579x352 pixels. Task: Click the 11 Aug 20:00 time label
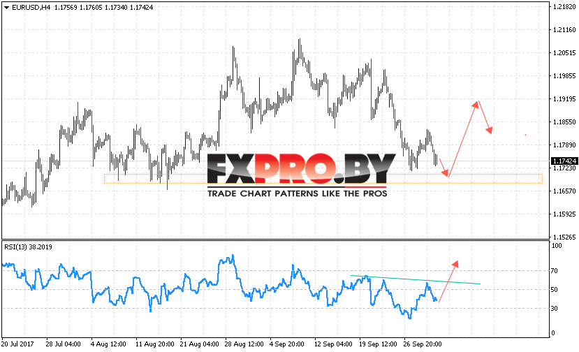tap(155, 344)
